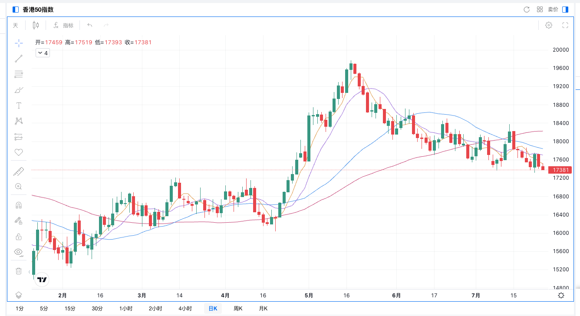Switch to 30分 timeframe

point(97,309)
